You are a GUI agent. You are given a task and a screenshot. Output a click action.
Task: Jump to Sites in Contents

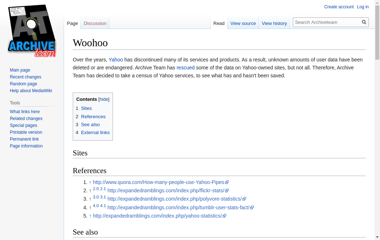point(86,108)
